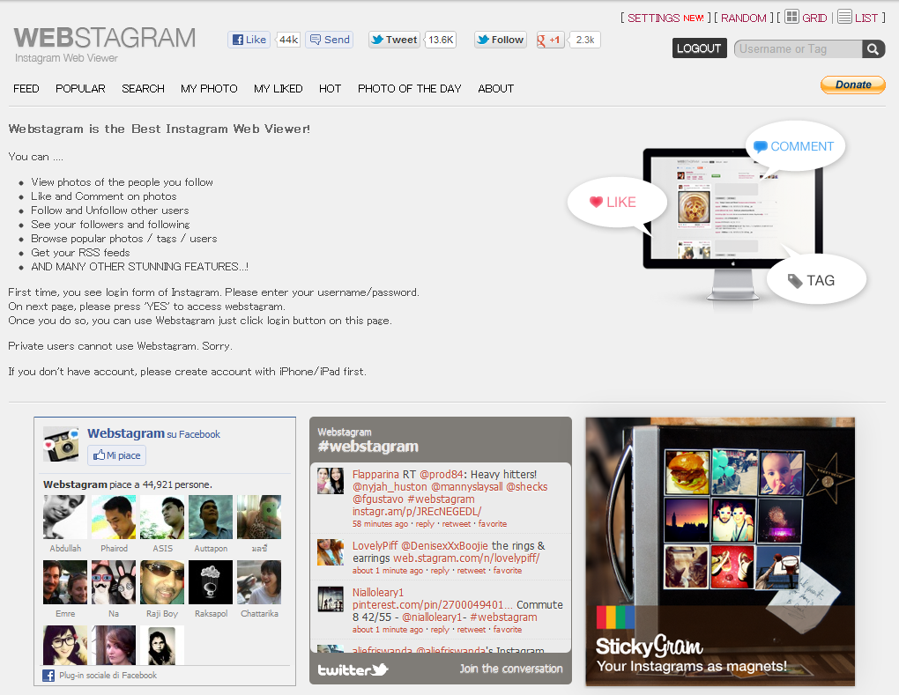Open the SEARCH menu item
The width and height of the screenshot is (899, 695).
pos(144,89)
